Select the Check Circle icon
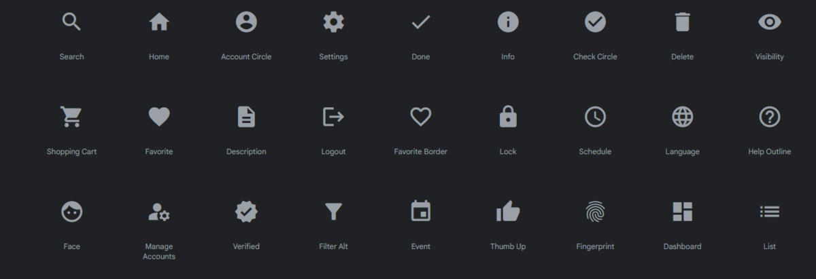816x279 pixels. point(595,22)
